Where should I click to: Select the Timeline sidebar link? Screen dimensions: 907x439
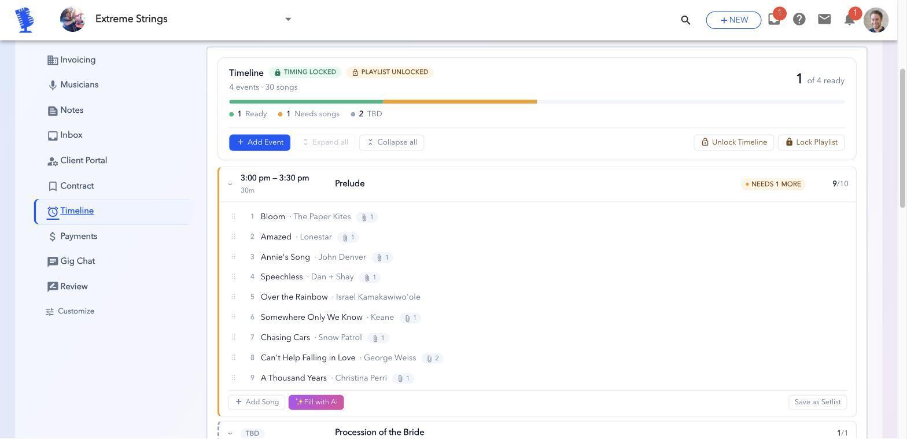(77, 211)
